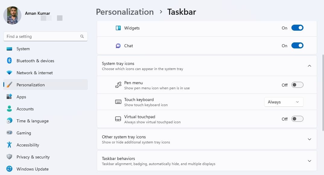Click the Pen menu icon

click(118, 85)
